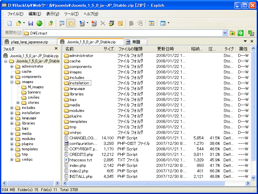Click the folder tree scroll right arrow
The height and width of the screenshot is (194, 258).
pyautogui.click(x=57, y=183)
